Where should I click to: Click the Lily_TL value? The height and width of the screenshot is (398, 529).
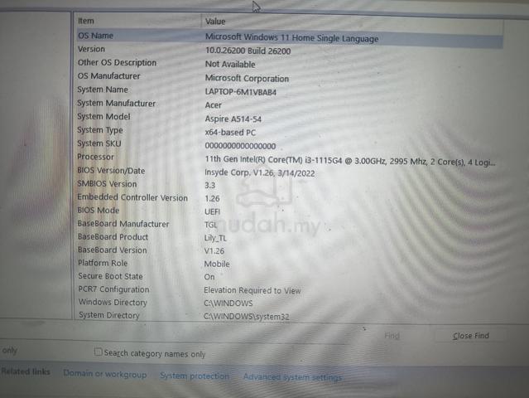coord(215,238)
